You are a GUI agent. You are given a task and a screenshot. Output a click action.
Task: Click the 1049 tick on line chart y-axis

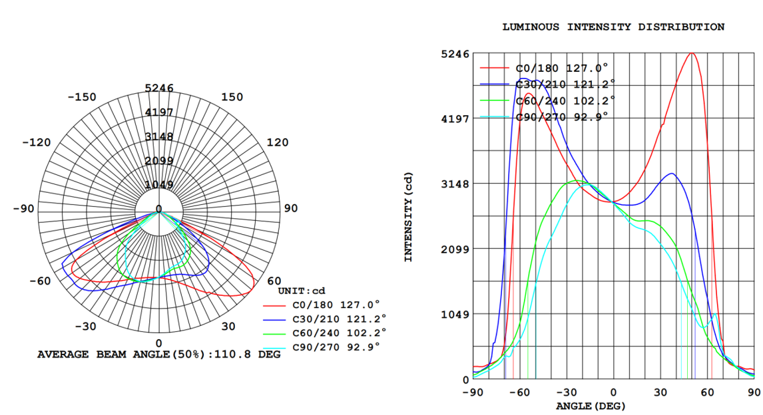point(455,314)
